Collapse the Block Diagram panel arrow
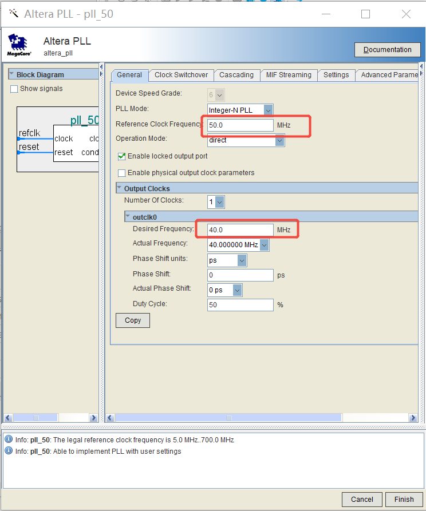This screenshot has height=511, width=426. [11, 74]
